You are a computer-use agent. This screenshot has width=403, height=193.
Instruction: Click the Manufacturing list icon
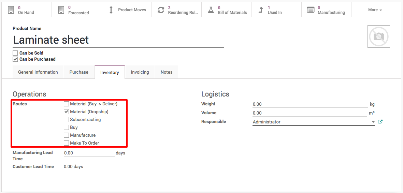[x=311, y=10]
